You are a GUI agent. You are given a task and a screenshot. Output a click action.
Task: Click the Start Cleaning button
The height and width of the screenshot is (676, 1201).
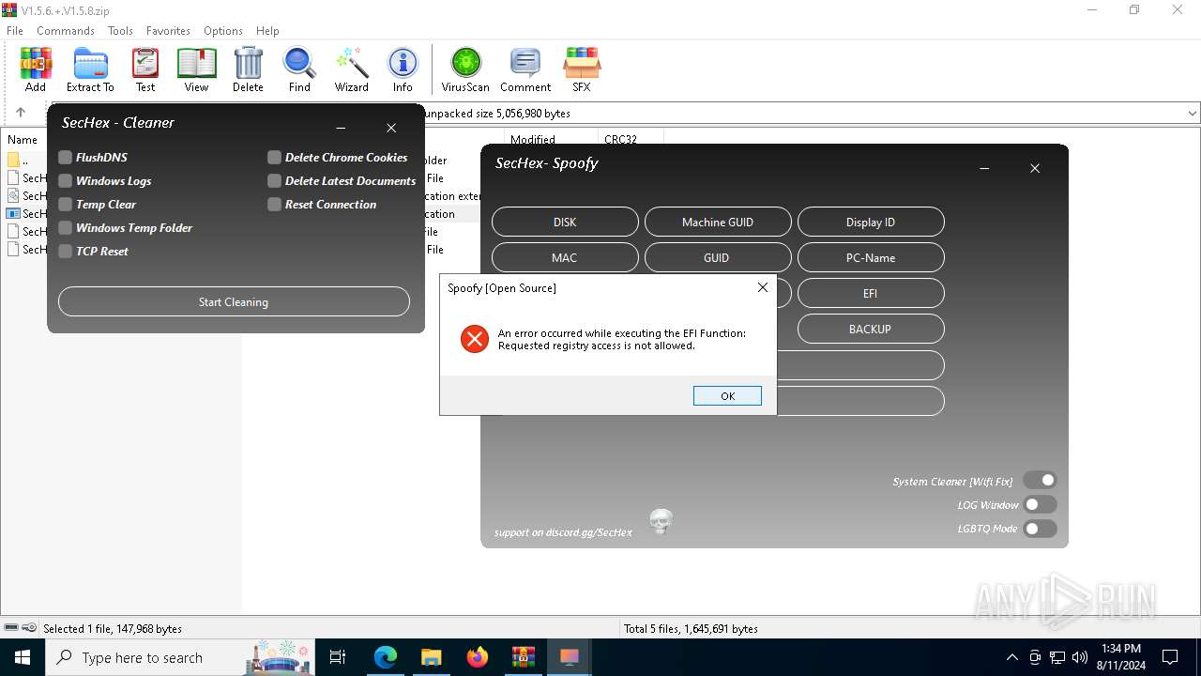click(x=234, y=301)
